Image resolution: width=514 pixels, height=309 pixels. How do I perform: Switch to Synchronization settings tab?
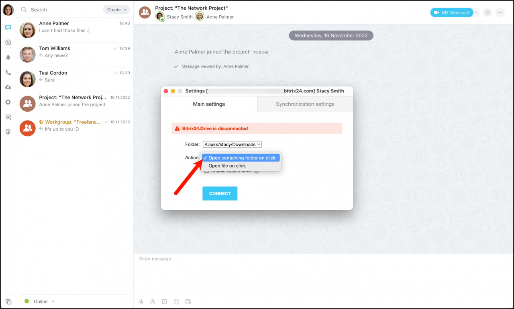[x=305, y=104]
